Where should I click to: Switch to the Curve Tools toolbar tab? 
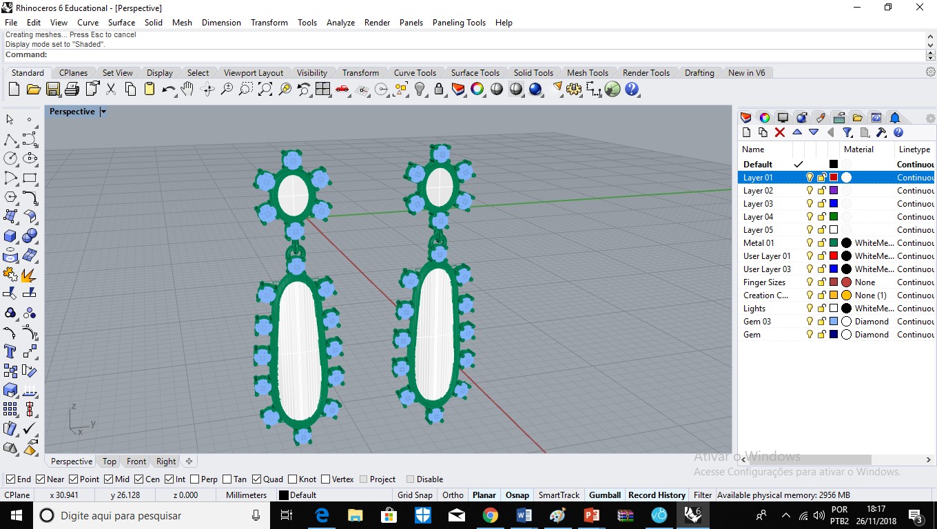pos(415,73)
